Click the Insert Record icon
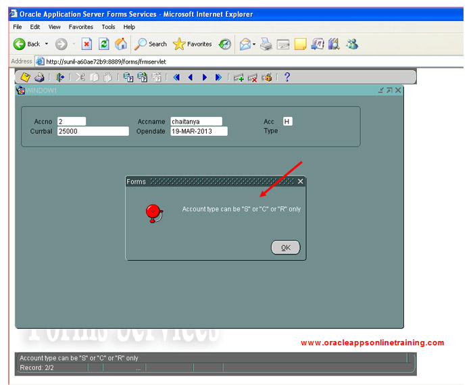This screenshot has width=473, height=385. 239,78
